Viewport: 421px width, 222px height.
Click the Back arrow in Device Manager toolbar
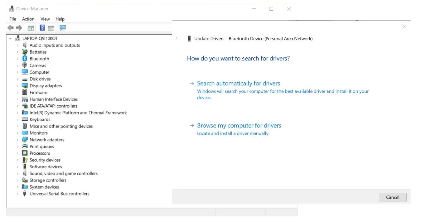11,28
